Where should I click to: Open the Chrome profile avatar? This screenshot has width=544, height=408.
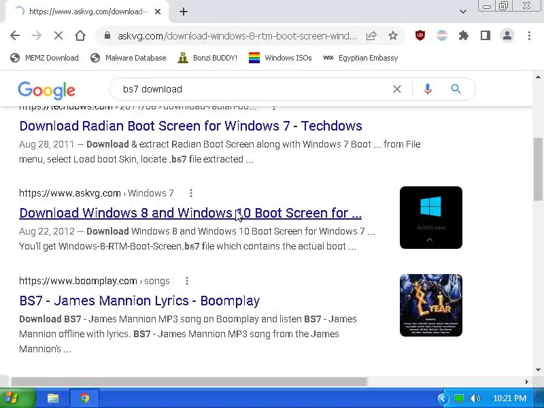(507, 35)
